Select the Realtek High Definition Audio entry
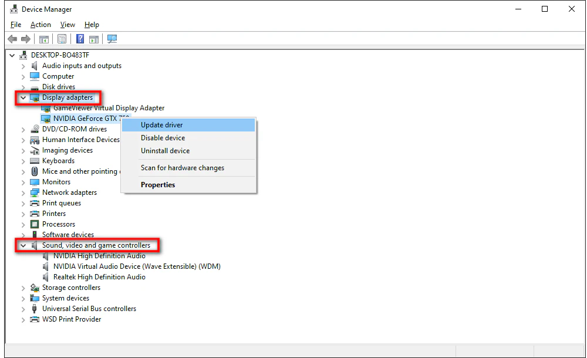Screen dimensions: 587x358 point(100,276)
